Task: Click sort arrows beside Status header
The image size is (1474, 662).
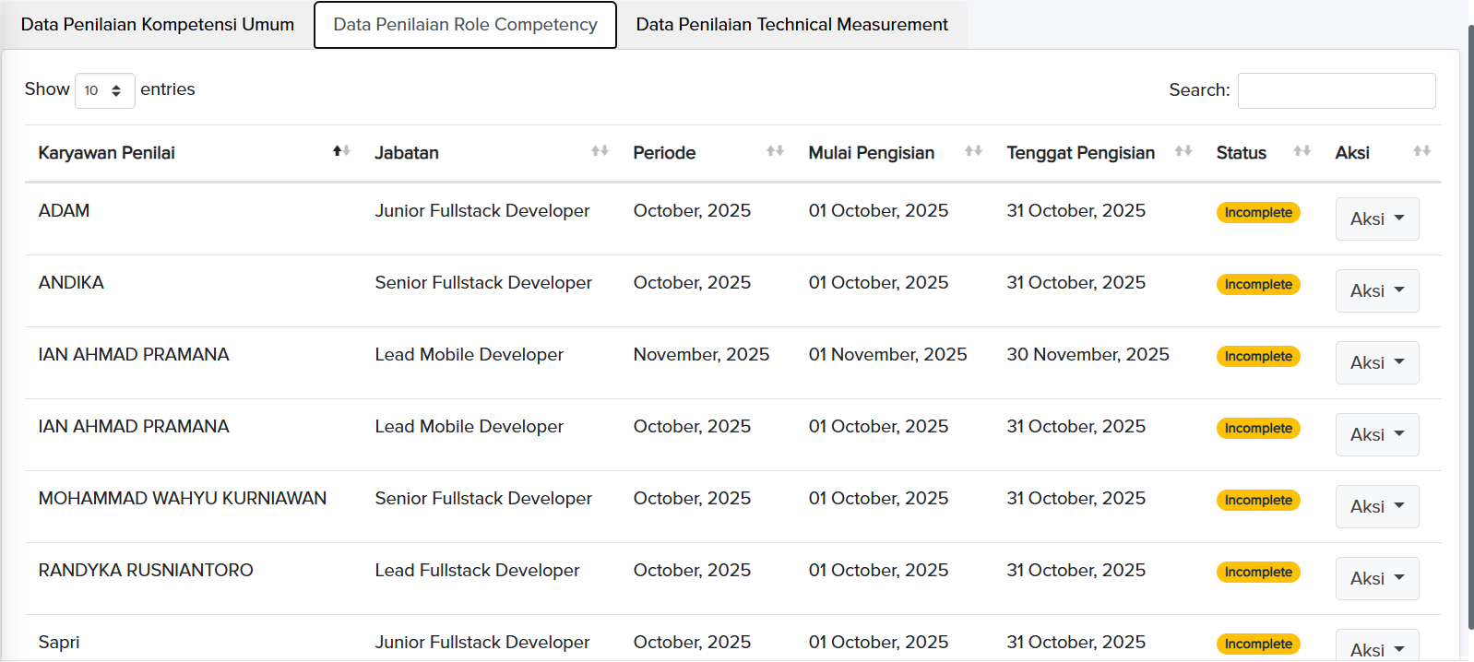Action: [1302, 151]
